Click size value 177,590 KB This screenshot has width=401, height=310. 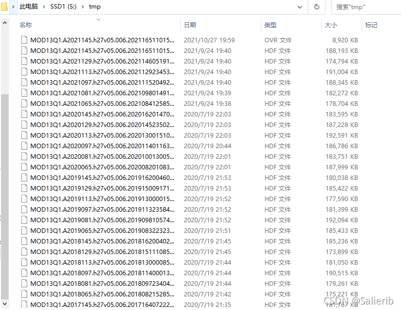pyautogui.click(x=342, y=199)
